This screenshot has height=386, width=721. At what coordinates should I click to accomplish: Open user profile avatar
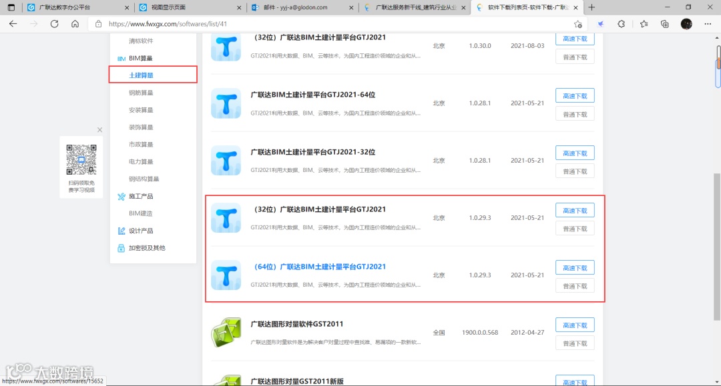pos(686,24)
